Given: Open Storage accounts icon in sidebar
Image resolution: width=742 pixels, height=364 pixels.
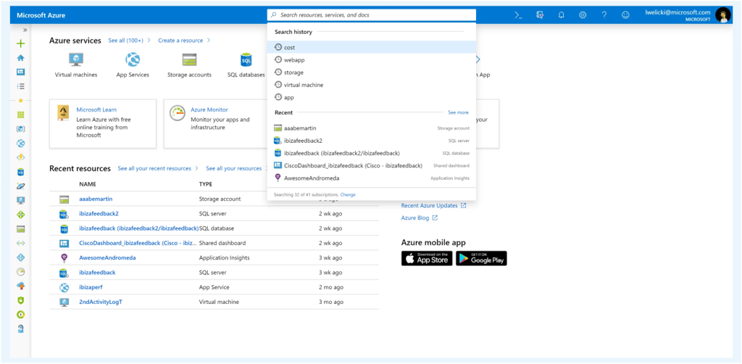Looking at the screenshot, I should (20, 229).
